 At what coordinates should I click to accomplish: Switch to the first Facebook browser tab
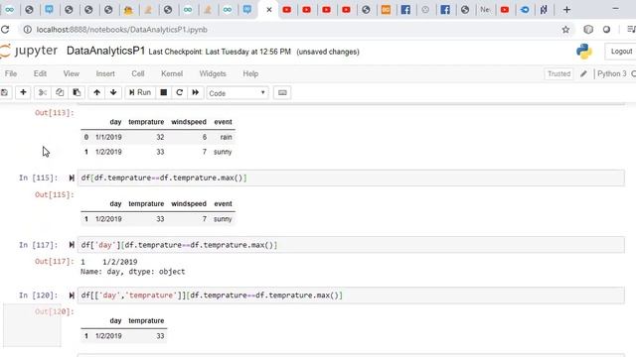click(x=405, y=10)
